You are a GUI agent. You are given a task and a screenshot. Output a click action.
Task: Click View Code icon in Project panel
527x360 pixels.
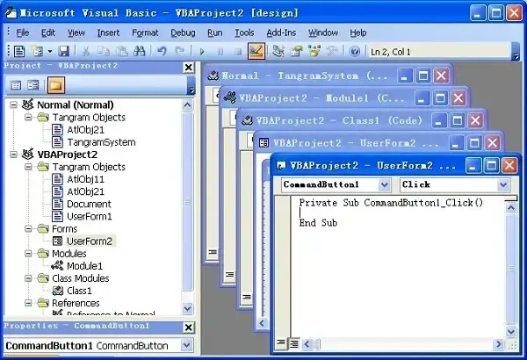pos(16,85)
